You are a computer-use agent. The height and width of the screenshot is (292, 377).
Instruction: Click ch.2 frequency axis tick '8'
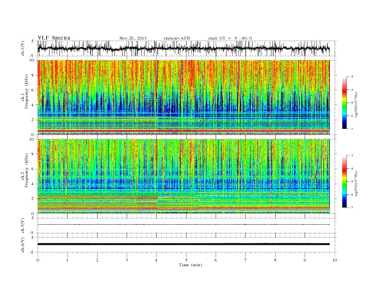[x=33, y=154]
